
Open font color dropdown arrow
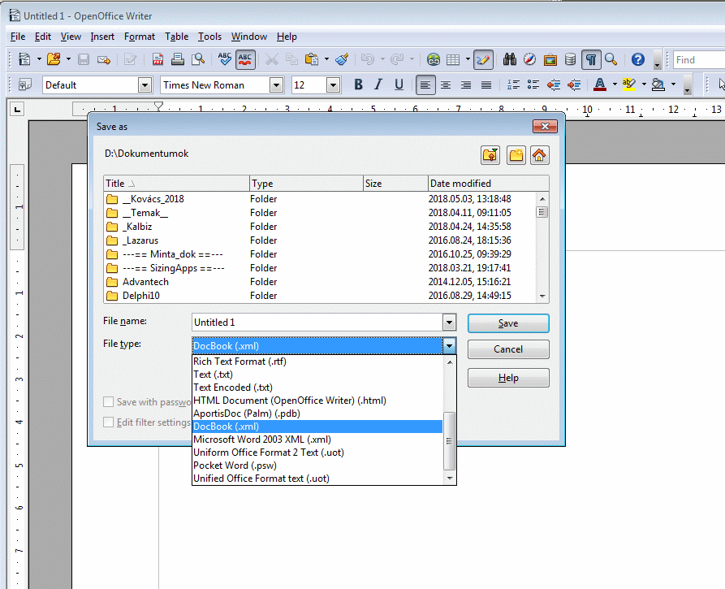pyautogui.click(x=615, y=84)
